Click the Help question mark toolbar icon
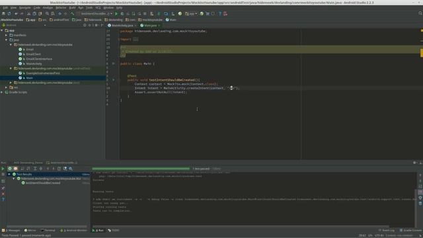This screenshot has height=238, width=423. click(219, 13)
